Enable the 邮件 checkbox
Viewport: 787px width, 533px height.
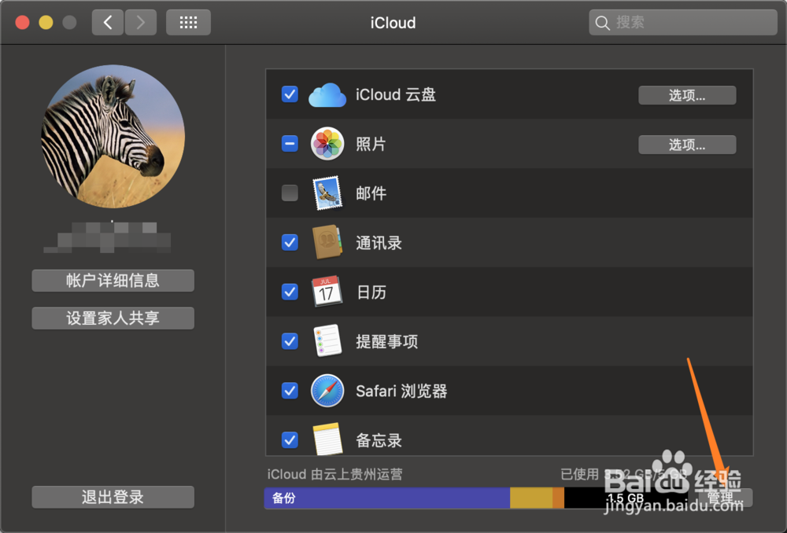tap(290, 193)
